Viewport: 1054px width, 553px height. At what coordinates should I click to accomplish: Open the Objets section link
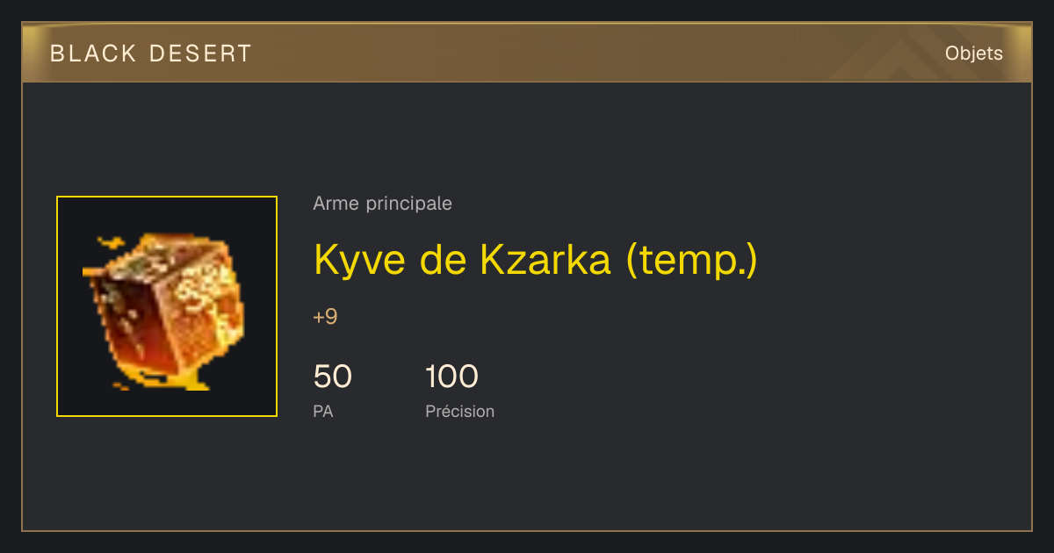(x=973, y=54)
